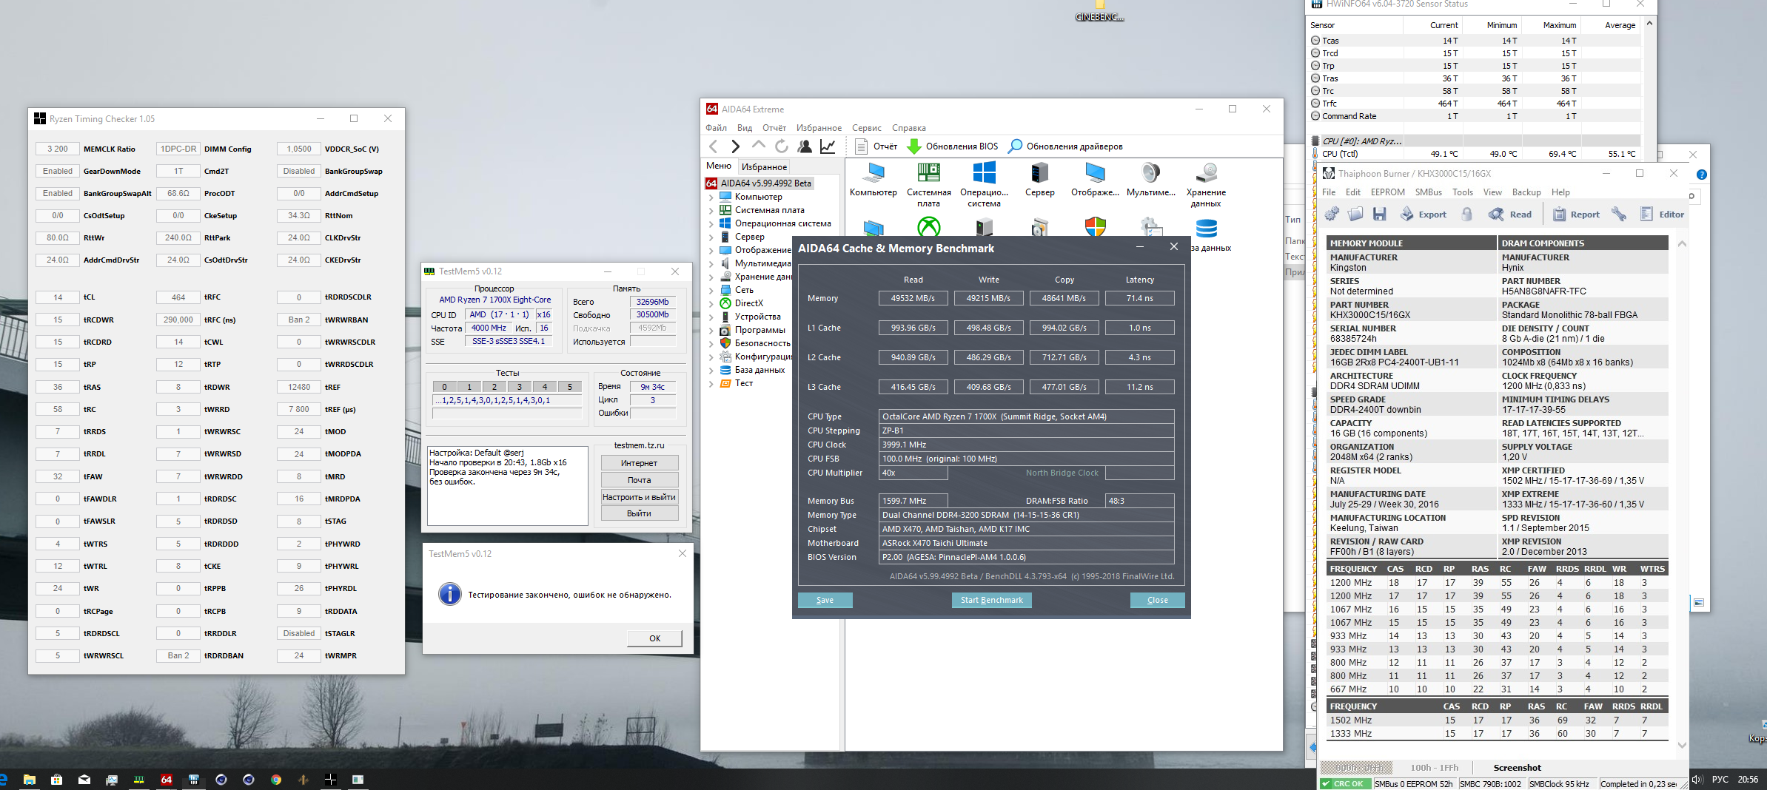Expand the Устройства node in AIDA64 tree
1767x790 pixels.
(711, 317)
